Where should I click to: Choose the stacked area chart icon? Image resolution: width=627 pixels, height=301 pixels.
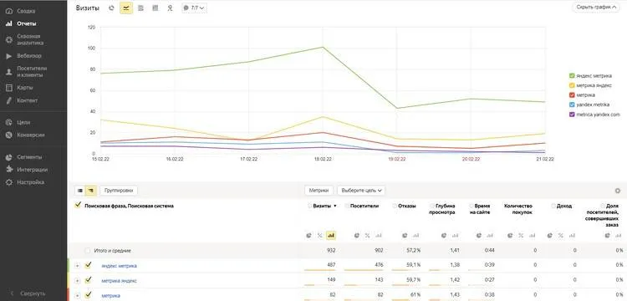[x=140, y=8]
